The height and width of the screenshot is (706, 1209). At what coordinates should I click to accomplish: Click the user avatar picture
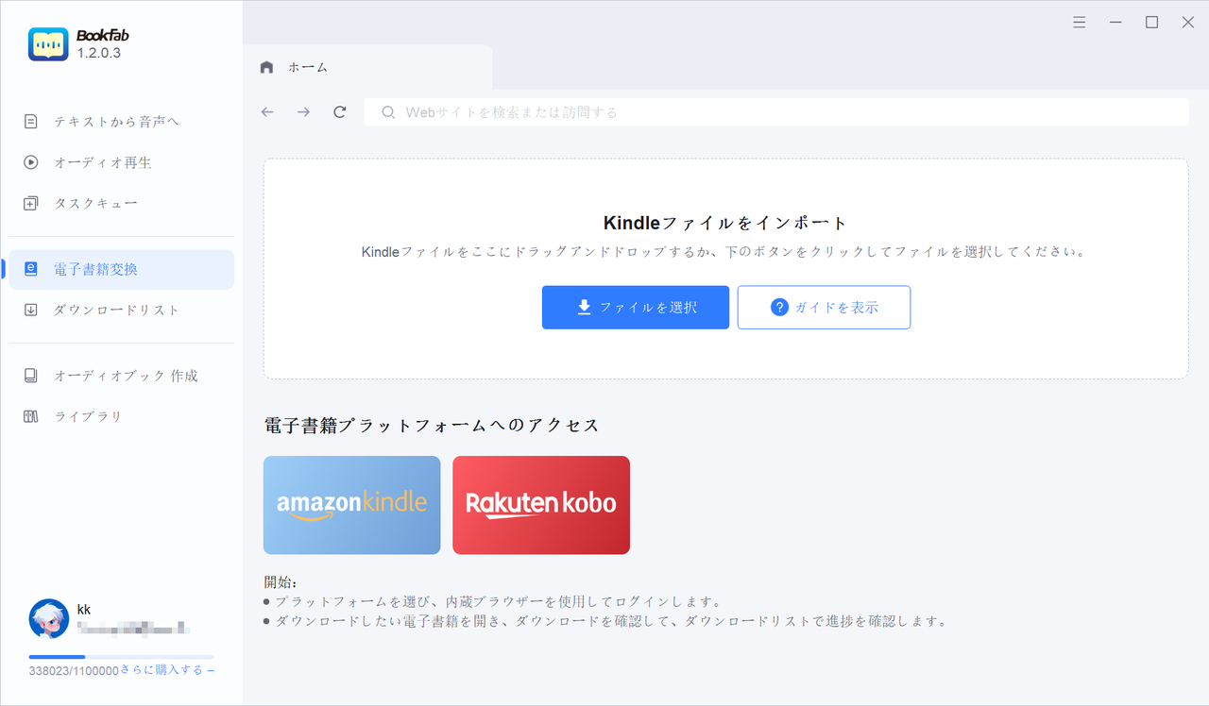pos(49,618)
